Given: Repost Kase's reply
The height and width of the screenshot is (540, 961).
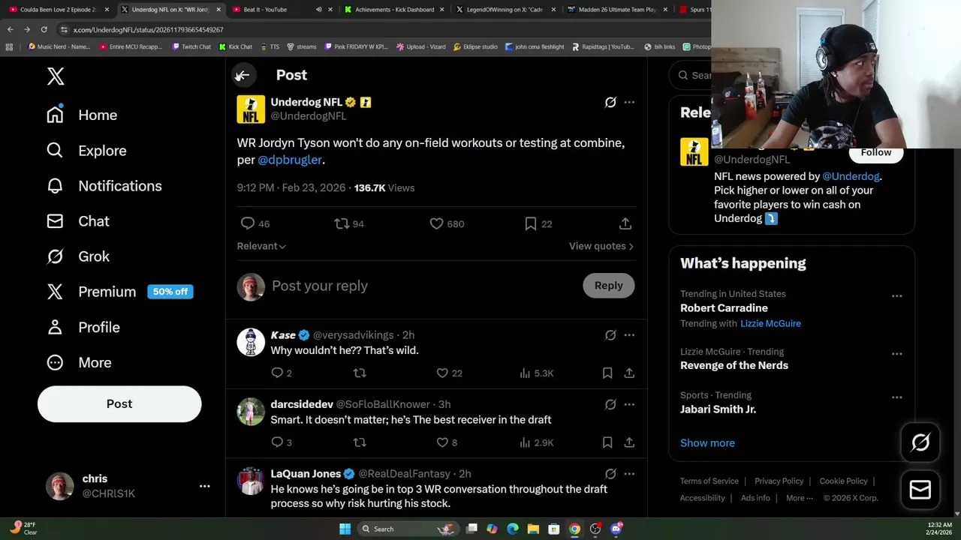Looking at the screenshot, I should [x=360, y=373].
